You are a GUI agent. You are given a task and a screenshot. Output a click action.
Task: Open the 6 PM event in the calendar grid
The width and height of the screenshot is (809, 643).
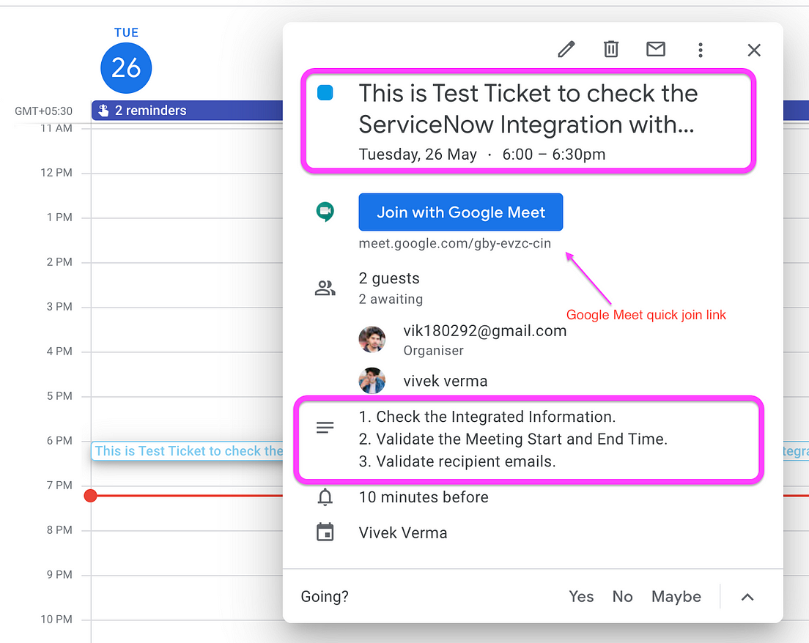tap(188, 451)
